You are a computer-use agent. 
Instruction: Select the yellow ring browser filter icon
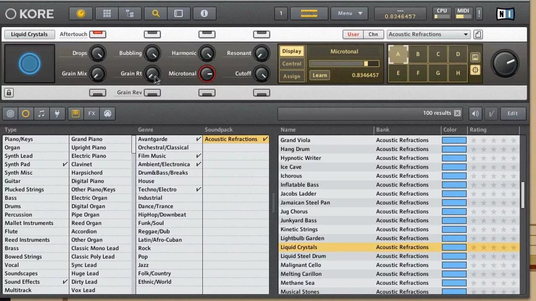pos(26,113)
